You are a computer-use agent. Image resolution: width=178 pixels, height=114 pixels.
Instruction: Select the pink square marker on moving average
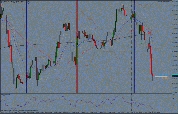pos(149,33)
